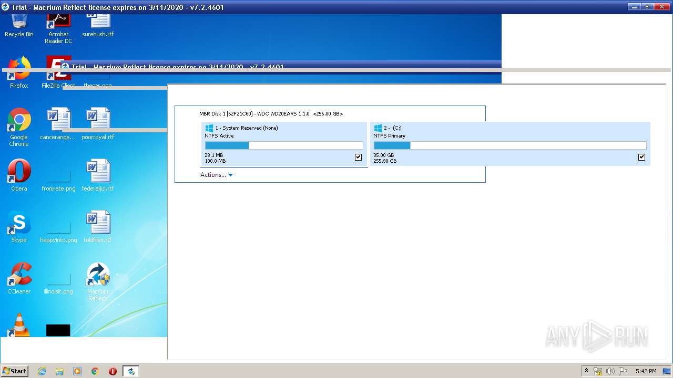Launch CCleaner desktop shortcut

coord(19,278)
